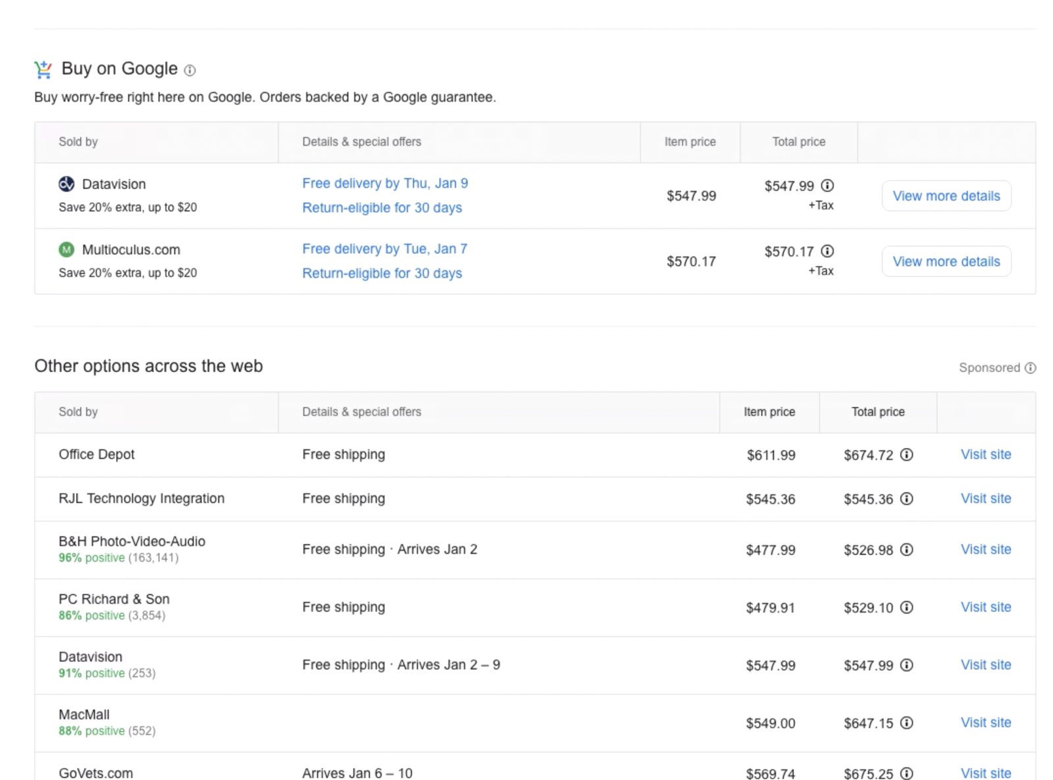Click RJL Technology Integration seller name
Viewport: 1053px width, 780px height.
(x=141, y=498)
